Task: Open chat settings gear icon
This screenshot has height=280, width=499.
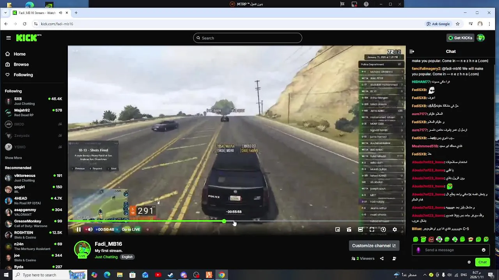Action: point(469,262)
